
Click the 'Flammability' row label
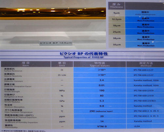click(x=11, y=127)
